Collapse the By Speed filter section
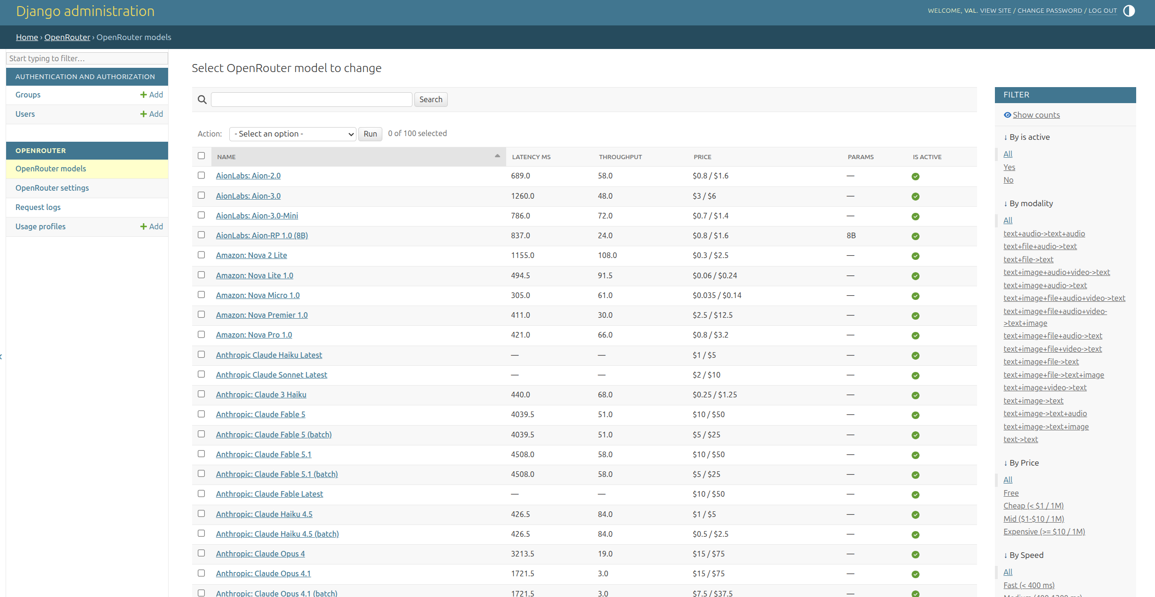Image resolution: width=1155 pixels, height=597 pixels. pos(1023,555)
